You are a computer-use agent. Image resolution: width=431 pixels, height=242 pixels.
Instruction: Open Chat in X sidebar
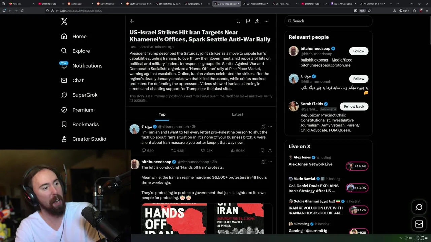click(72, 80)
